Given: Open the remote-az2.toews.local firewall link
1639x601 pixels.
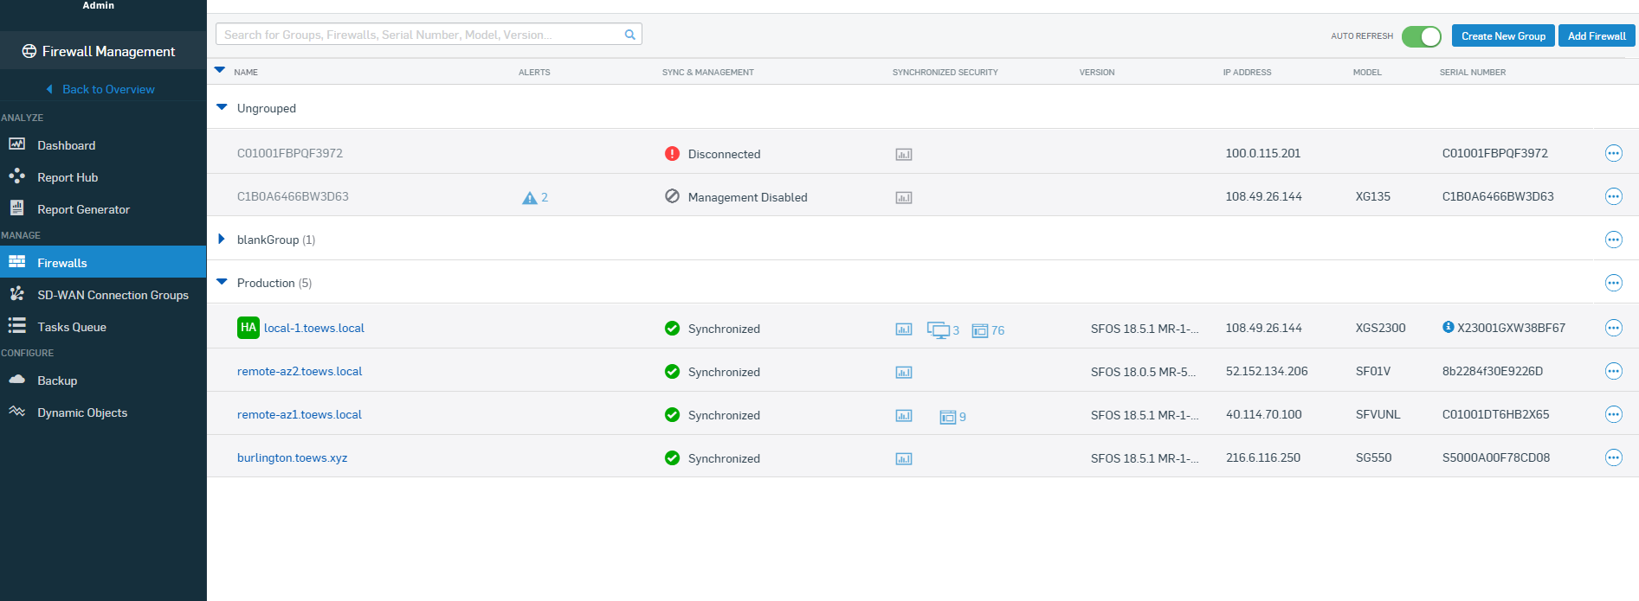Looking at the screenshot, I should coord(300,371).
